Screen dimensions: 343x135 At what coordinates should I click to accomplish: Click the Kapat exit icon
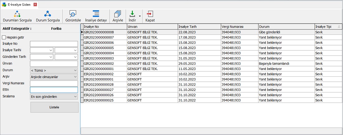coord(150,14)
